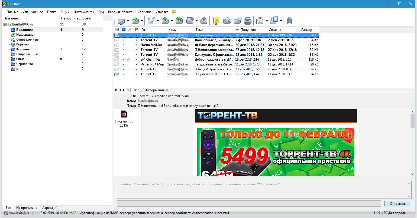Sort by read-status envelope column header
This screenshot has height=218, width=417.
(117, 29)
